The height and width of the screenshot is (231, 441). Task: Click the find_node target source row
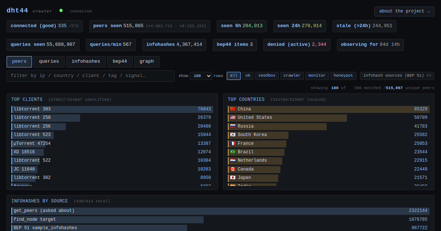coord(220,220)
